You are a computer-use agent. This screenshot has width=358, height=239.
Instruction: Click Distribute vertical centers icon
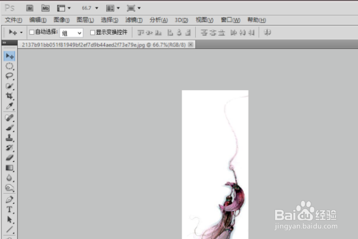point(213,33)
